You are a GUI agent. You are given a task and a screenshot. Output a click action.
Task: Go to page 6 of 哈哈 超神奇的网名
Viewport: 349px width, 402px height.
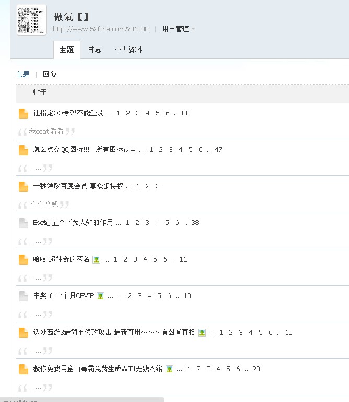pyautogui.click(x=165, y=259)
